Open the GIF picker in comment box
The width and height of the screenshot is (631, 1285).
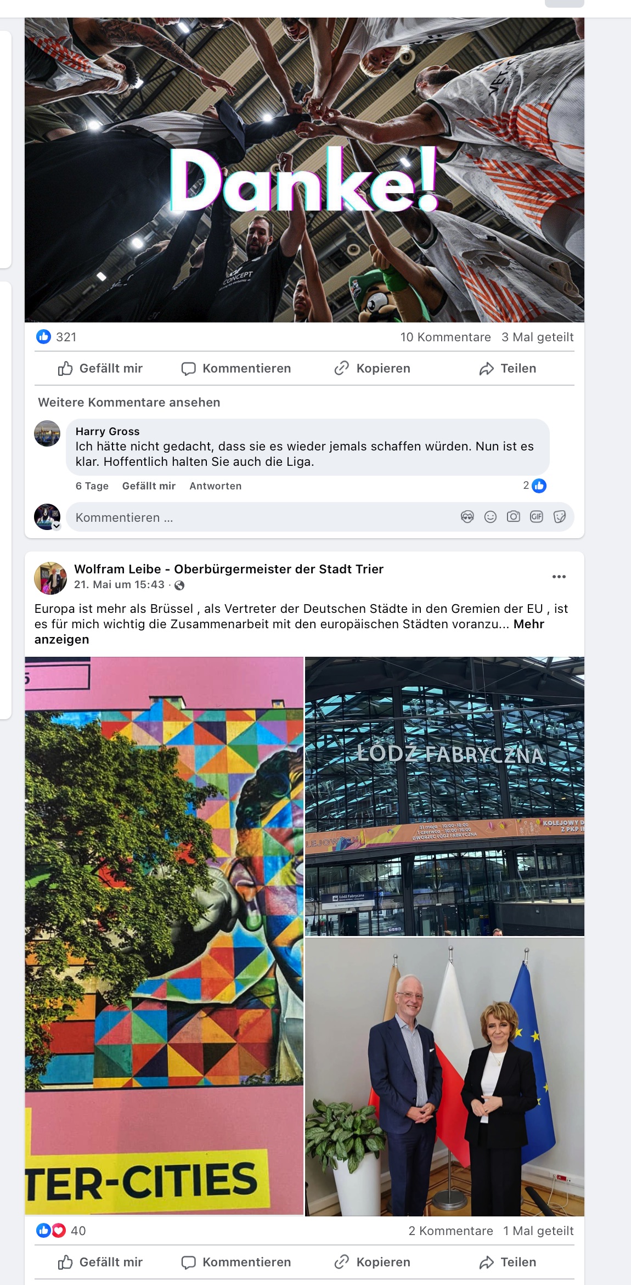[x=537, y=516]
